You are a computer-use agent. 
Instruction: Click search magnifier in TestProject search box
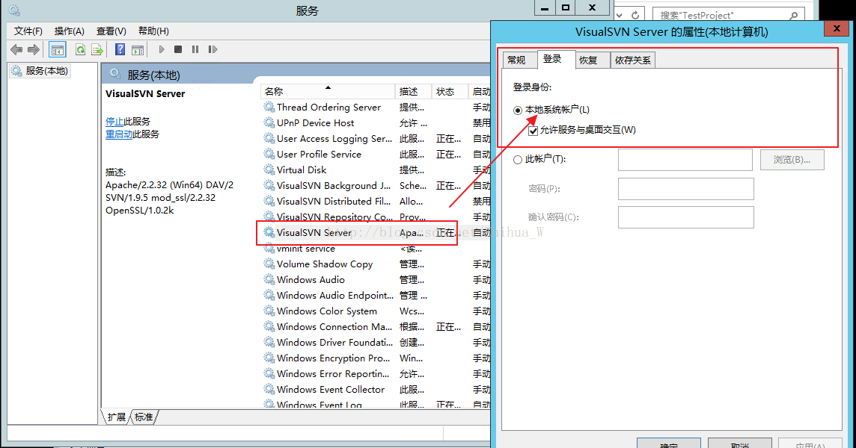[794, 16]
